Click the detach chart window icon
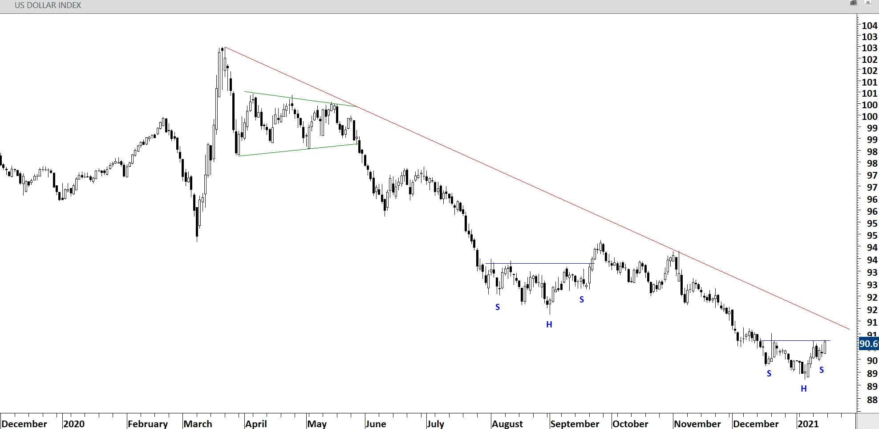Screen dimensions: 879x429 coord(853,3)
